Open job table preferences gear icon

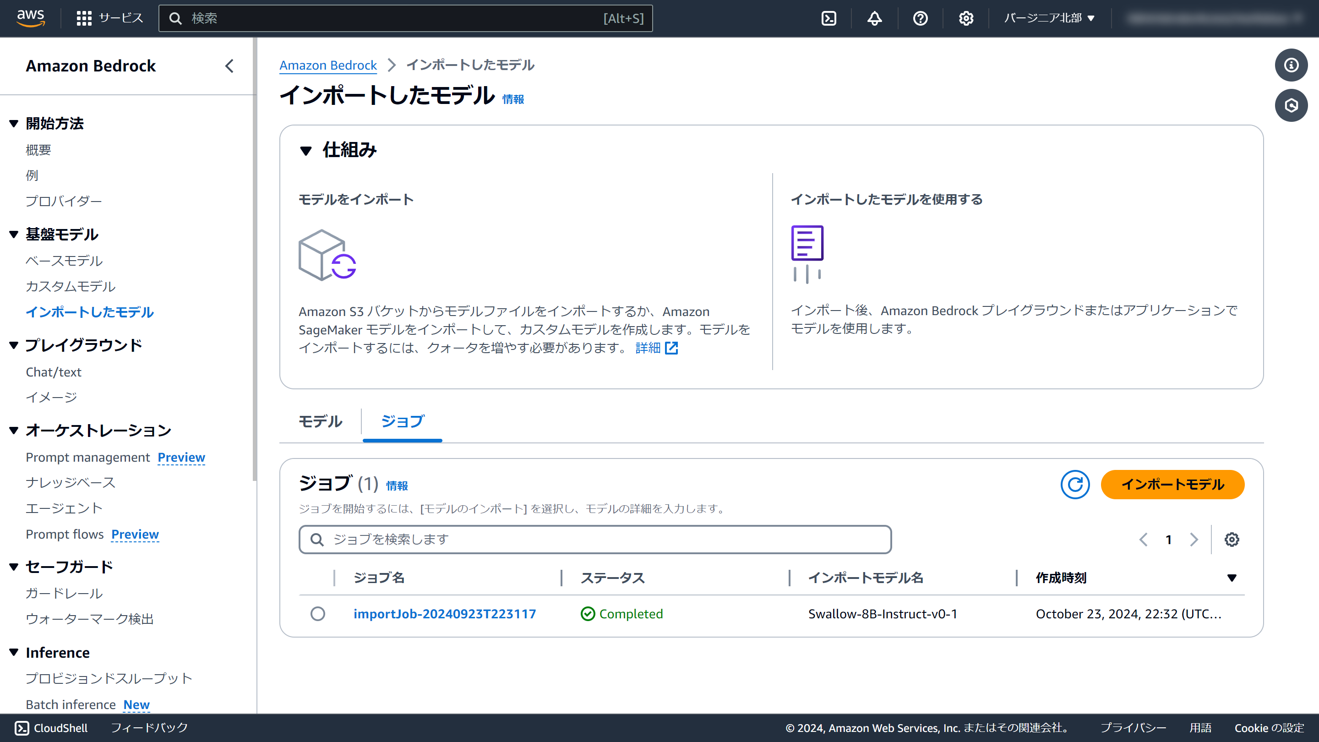click(1232, 539)
